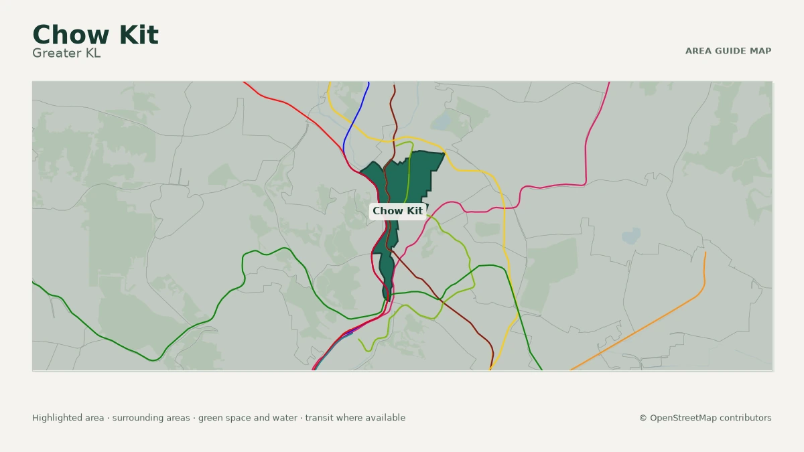
Task: Click the Chow Kit map label
Action: pyautogui.click(x=398, y=211)
